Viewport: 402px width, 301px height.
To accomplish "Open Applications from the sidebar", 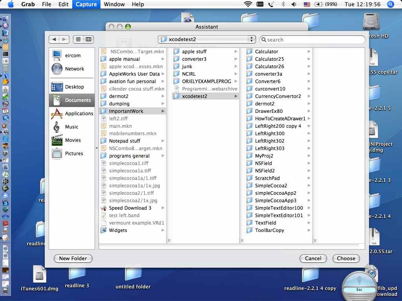I will coord(72,113).
